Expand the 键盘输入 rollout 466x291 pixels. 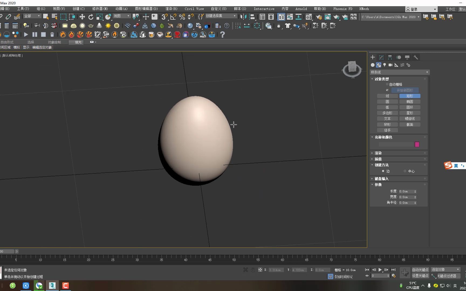(x=381, y=179)
